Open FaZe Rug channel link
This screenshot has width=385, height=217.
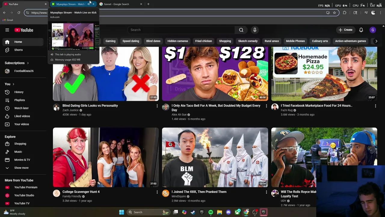(287, 110)
